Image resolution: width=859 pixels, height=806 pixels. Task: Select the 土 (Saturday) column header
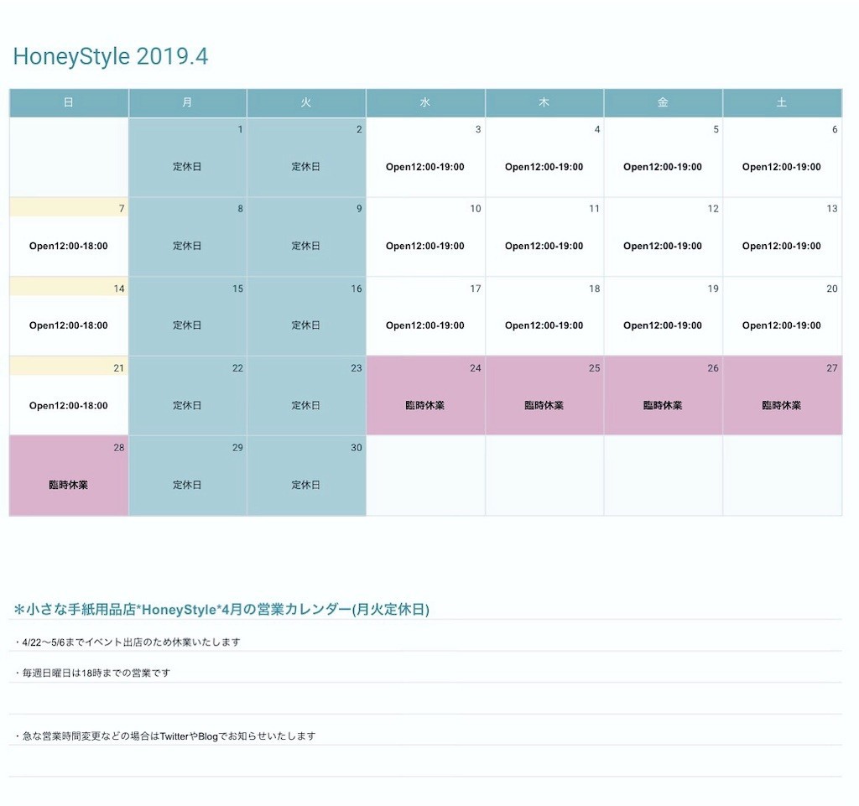[782, 102]
